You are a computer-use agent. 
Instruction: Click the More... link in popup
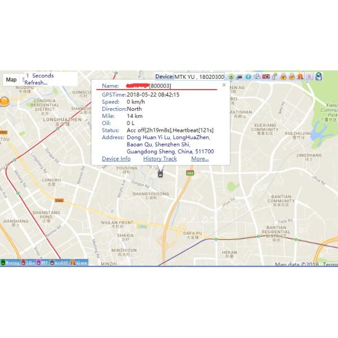[199, 159]
